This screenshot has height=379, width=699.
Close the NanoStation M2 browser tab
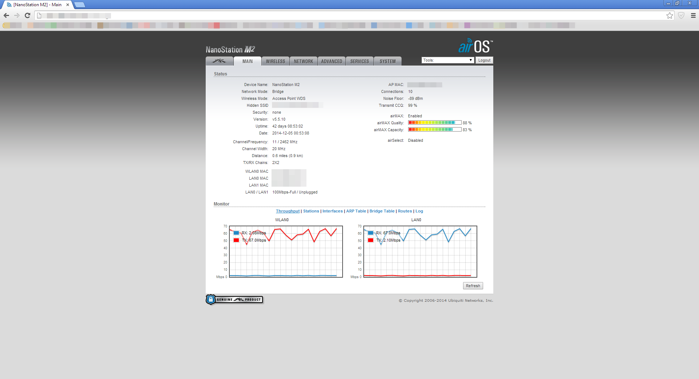68,5
